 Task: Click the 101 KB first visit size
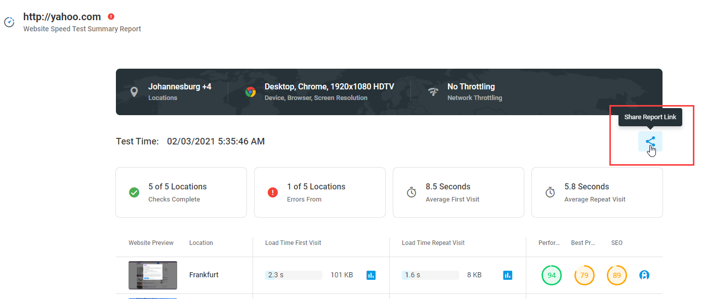pyautogui.click(x=342, y=275)
